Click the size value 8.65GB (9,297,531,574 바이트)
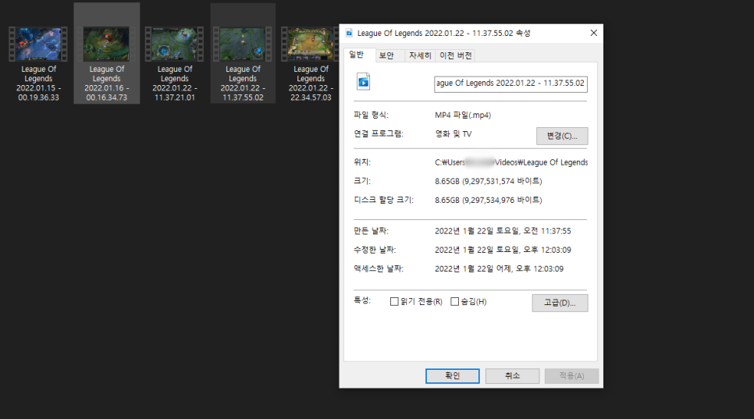 pos(489,181)
